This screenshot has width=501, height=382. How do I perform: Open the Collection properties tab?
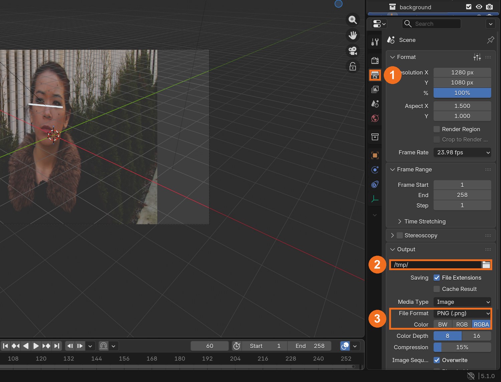point(375,137)
